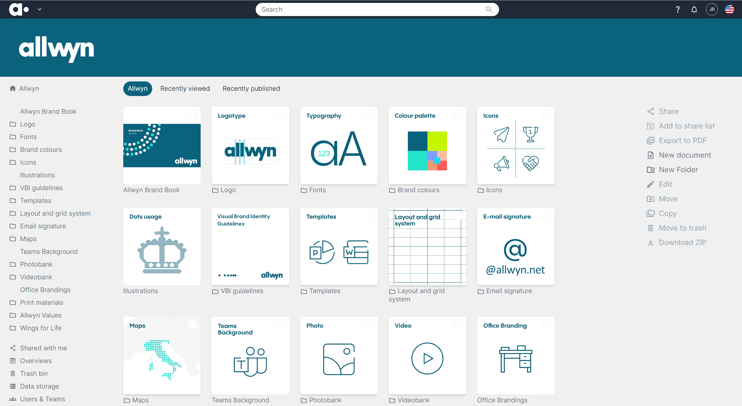Open Layout and grid system in sidebar

55,213
